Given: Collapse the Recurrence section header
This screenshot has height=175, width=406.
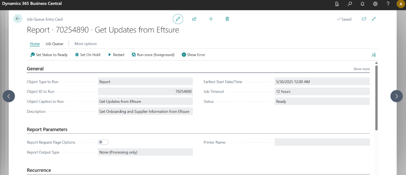Looking at the screenshot, I should click(x=39, y=170).
